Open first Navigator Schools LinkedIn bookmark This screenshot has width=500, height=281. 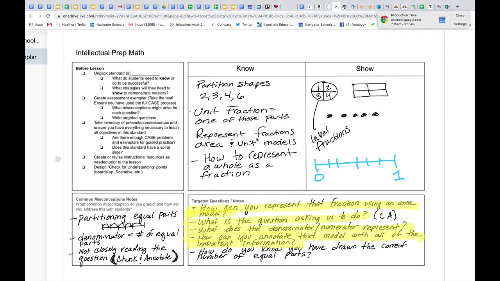coord(107,25)
